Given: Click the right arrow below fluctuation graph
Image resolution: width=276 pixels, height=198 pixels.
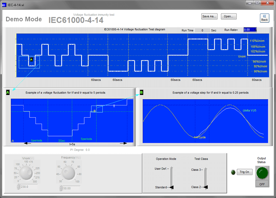Looking at the screenshot, I should [124, 143].
